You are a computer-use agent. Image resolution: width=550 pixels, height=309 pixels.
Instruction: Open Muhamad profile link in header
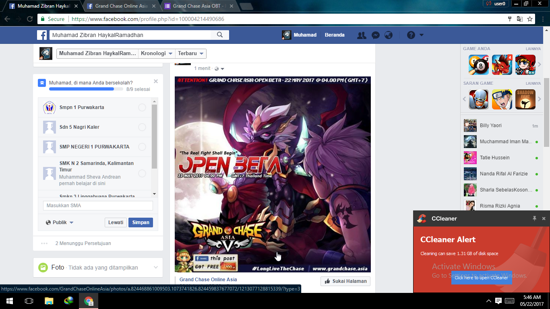(299, 35)
